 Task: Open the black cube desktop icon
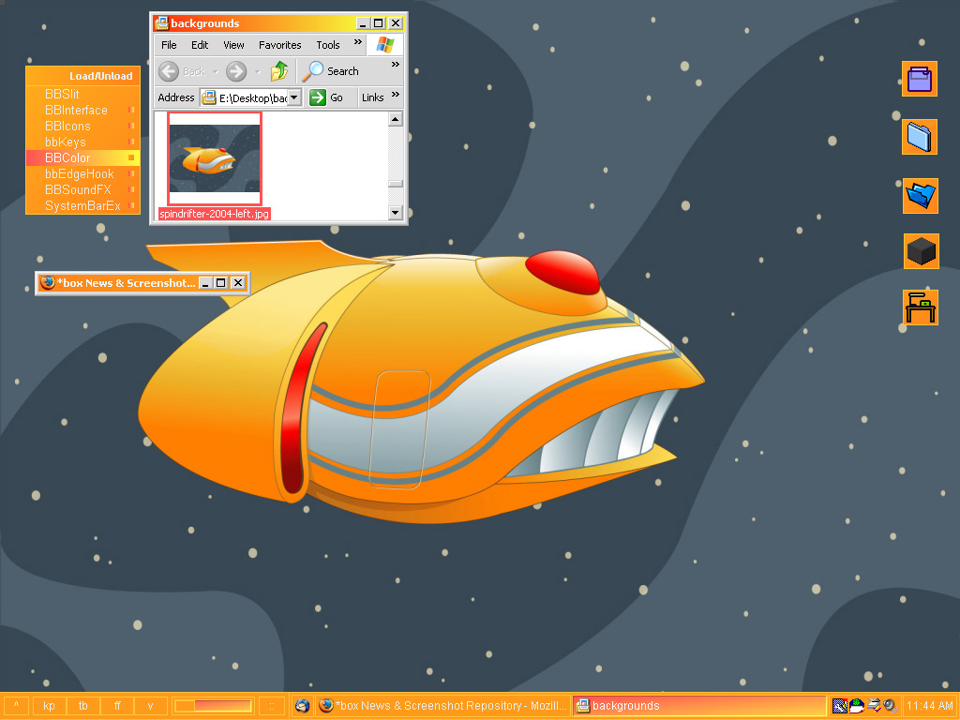(x=921, y=251)
